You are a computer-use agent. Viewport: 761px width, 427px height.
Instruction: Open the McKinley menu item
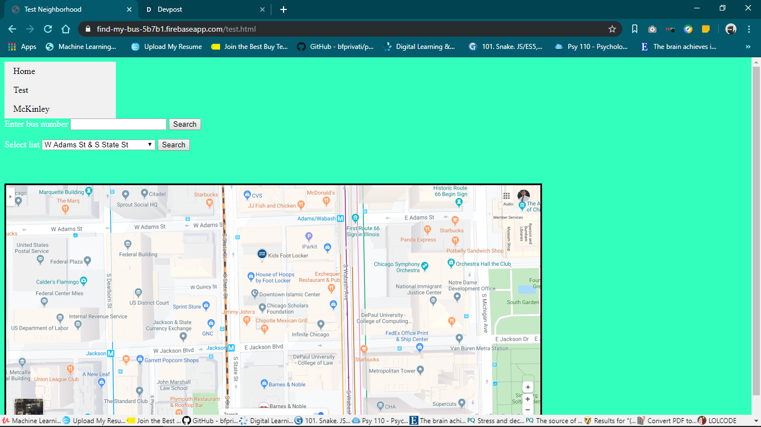tap(60, 109)
